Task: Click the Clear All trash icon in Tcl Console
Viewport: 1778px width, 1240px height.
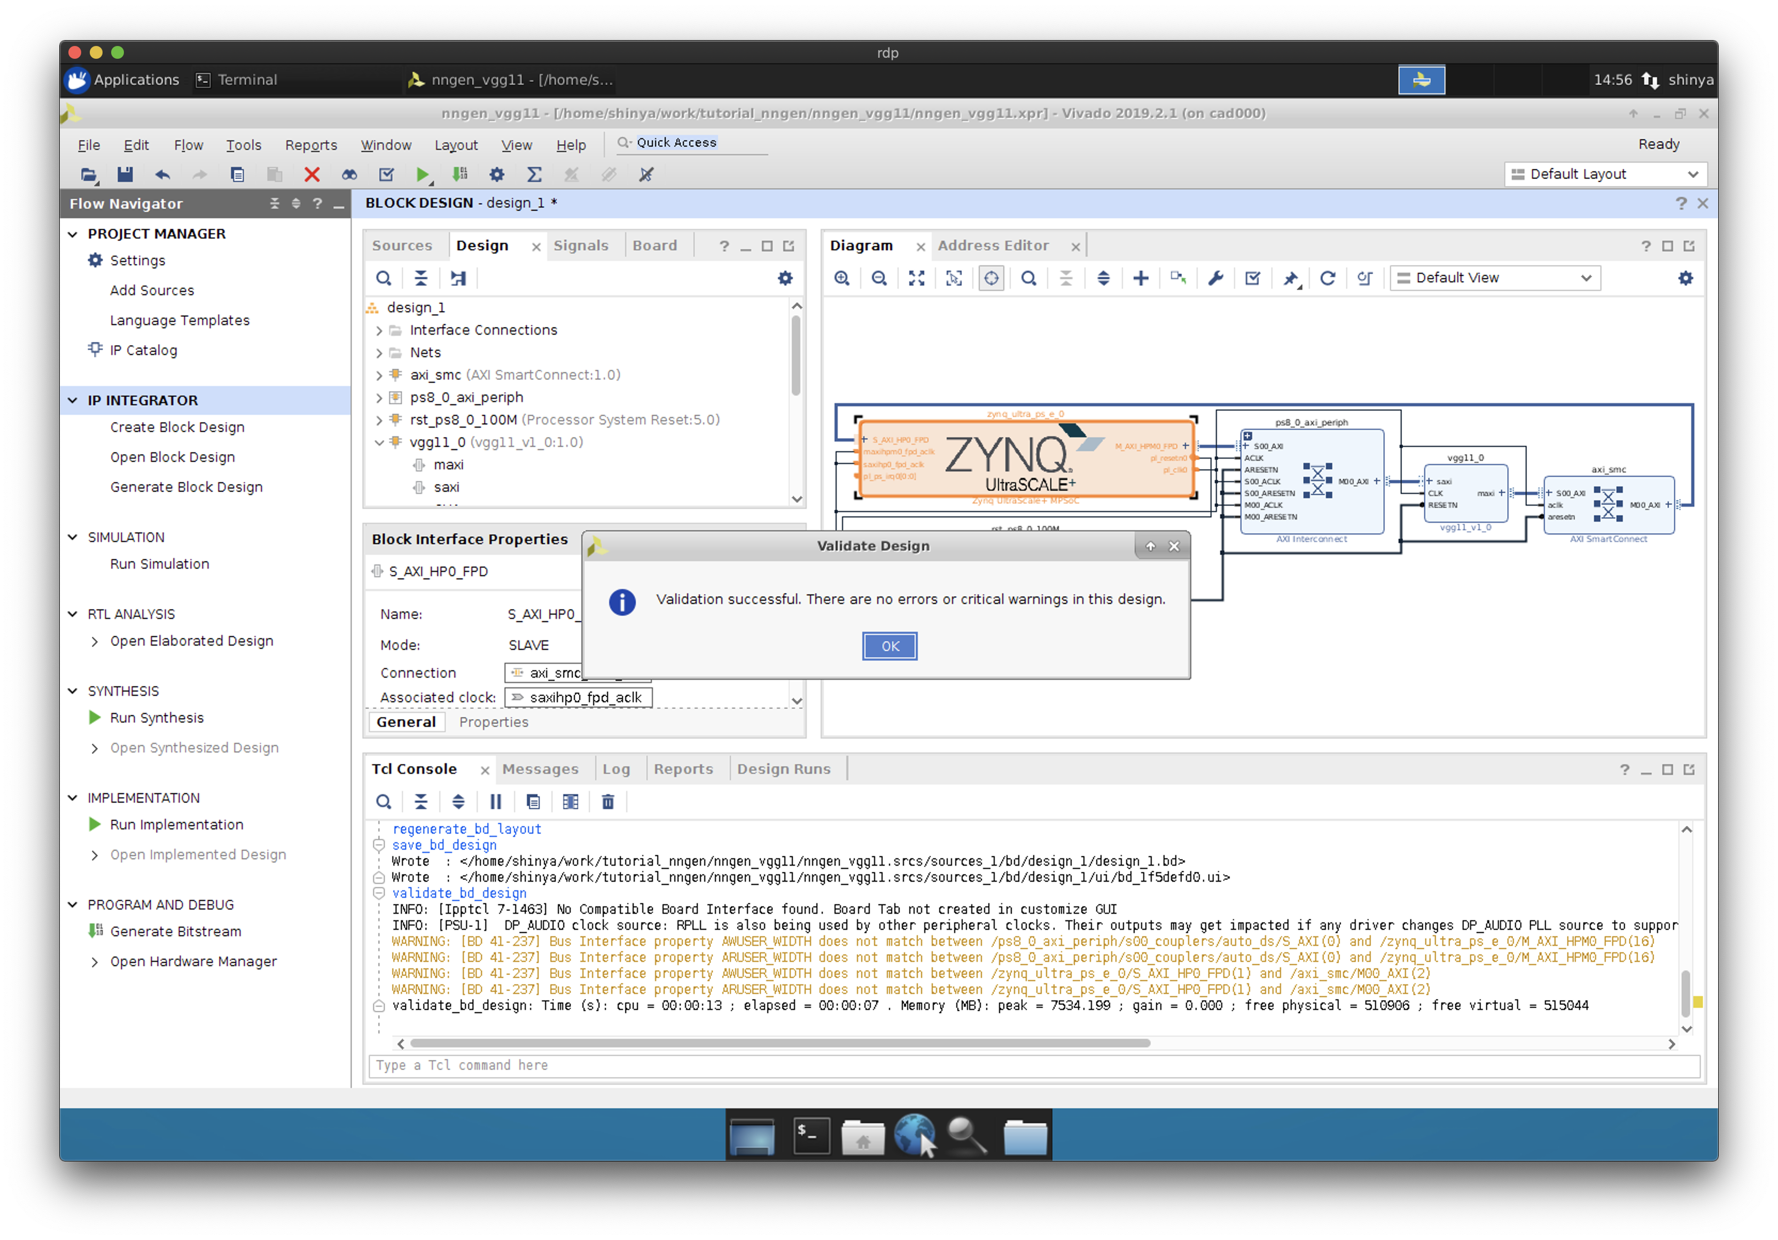Action: point(608,802)
